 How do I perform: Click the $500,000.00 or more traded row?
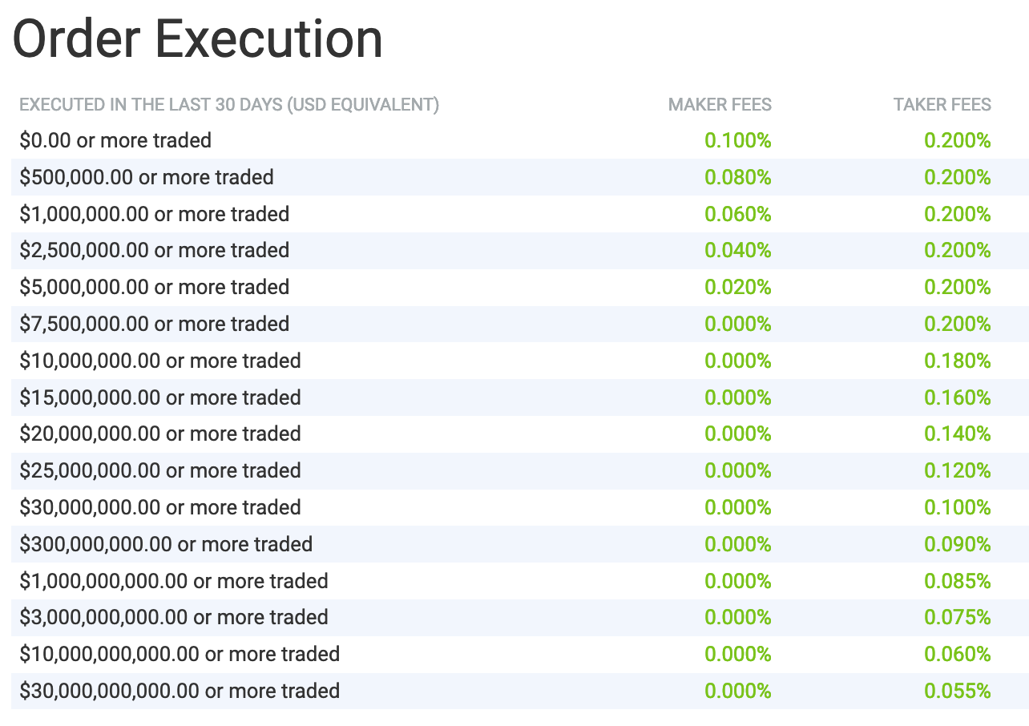(520, 177)
